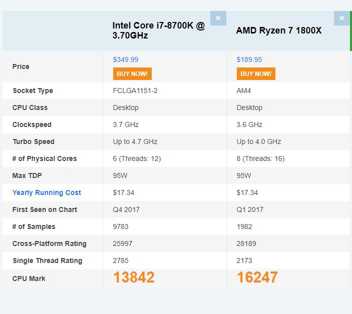Open the Yearly Running Cost link
The width and height of the screenshot is (352, 314).
[x=47, y=192]
